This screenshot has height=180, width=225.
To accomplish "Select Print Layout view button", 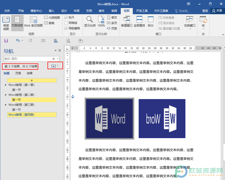I will tap(17, 23).
